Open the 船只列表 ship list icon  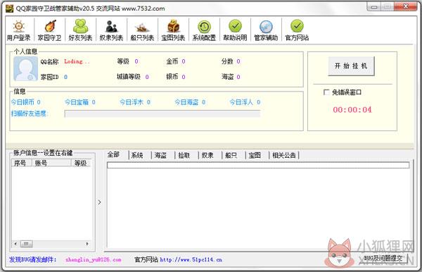(x=142, y=30)
